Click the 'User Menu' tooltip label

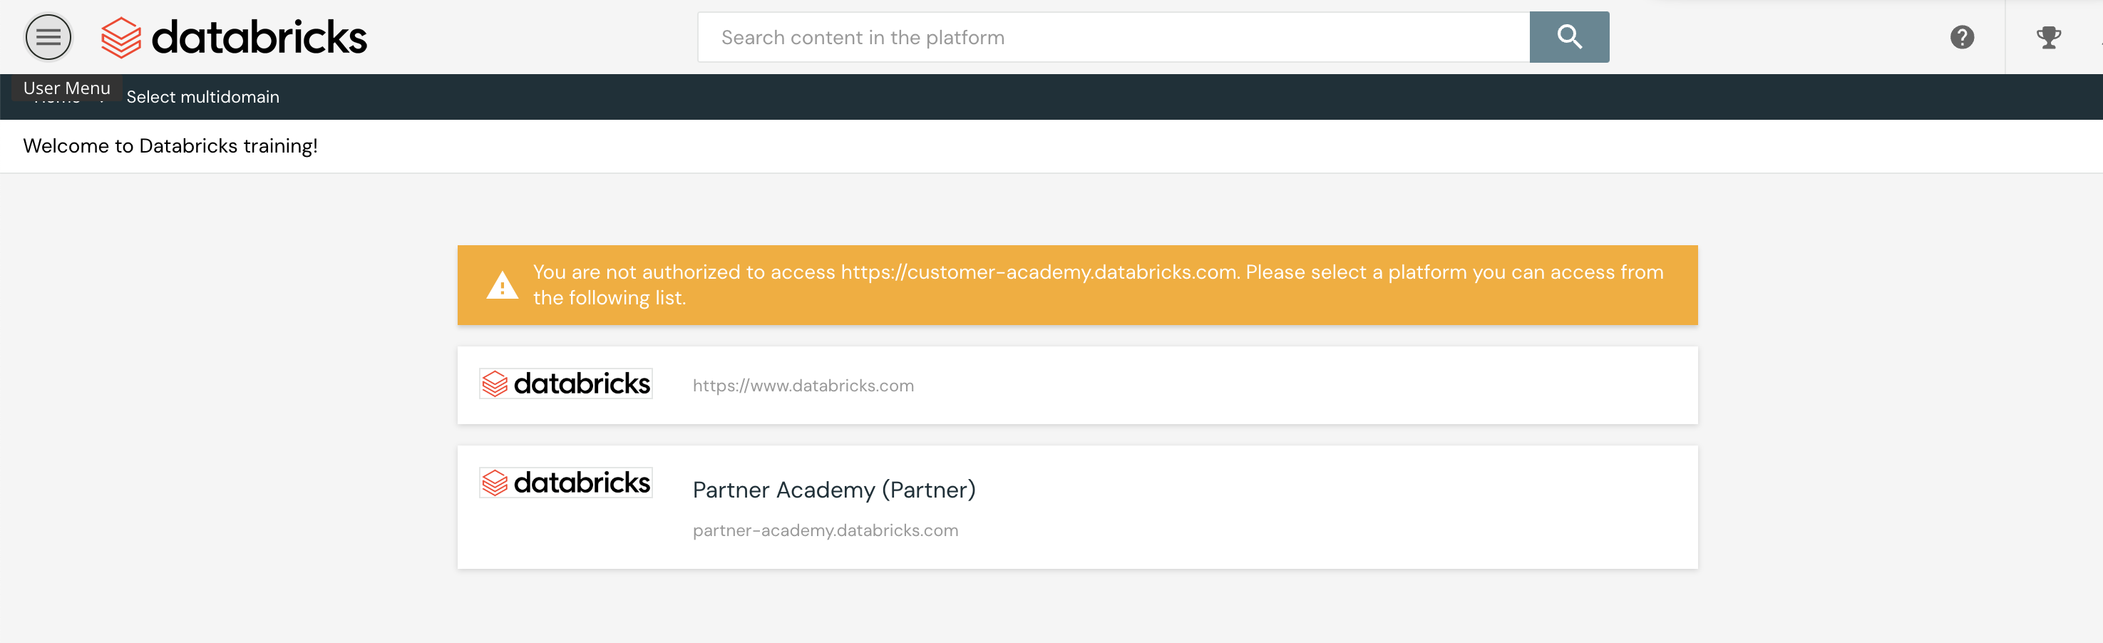click(x=66, y=87)
